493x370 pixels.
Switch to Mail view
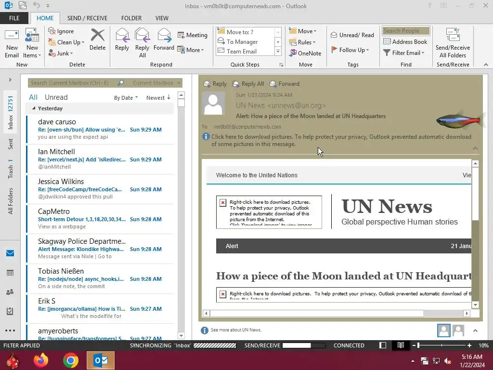point(10,253)
